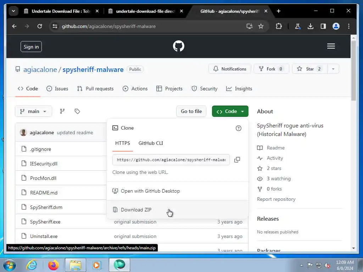The height and width of the screenshot is (272, 363).
Task: Click the HTTPS clone URL field
Action: coord(171,160)
